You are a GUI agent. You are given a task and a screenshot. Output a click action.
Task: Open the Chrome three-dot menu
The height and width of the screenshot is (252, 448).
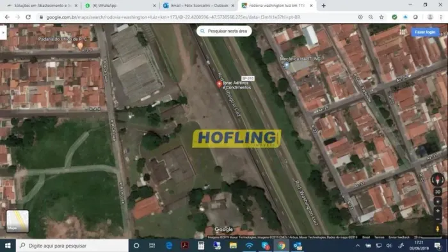(x=441, y=17)
